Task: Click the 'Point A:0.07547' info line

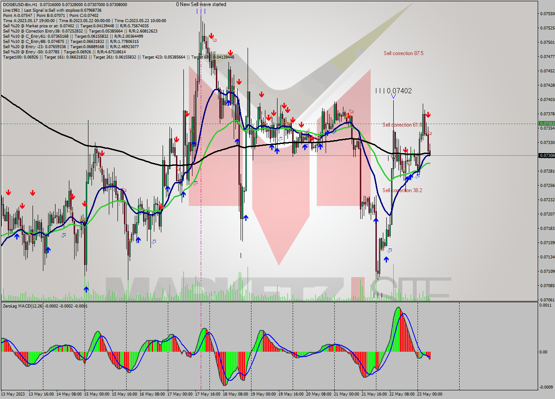Action: point(51,15)
